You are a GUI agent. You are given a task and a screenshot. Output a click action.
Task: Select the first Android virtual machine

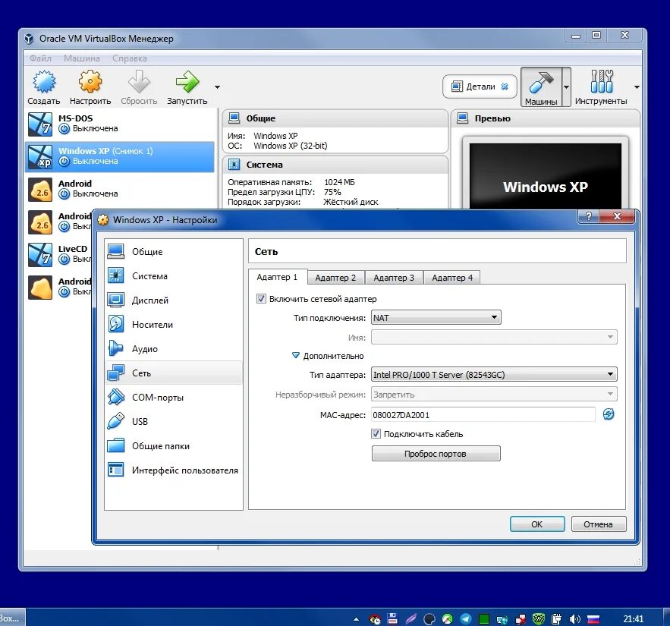coord(120,189)
